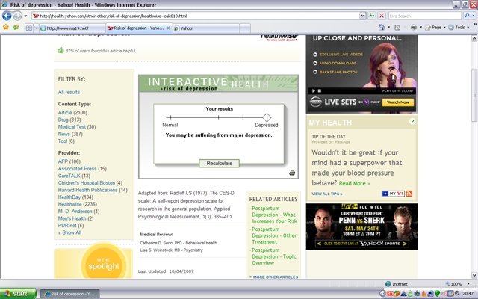Click View All Tips link
The image size is (478, 299).
tap(327, 194)
